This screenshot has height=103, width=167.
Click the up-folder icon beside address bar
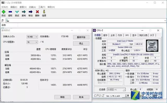(2, 20)
